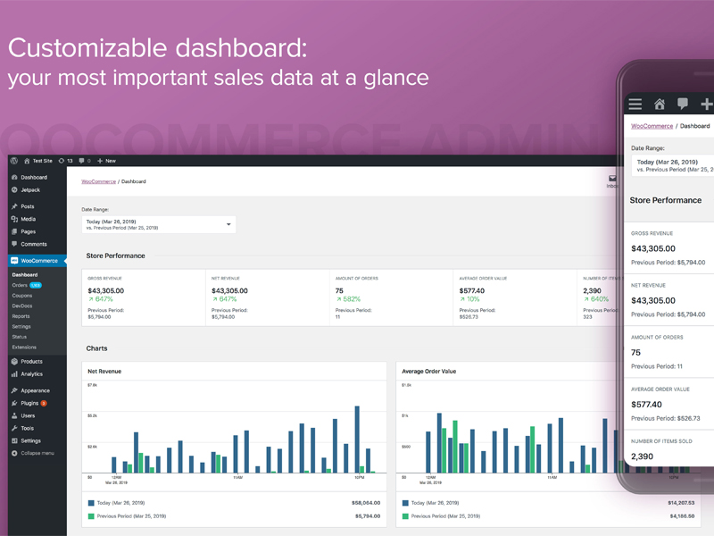Click the Store Performance heading on desktop

115,256
